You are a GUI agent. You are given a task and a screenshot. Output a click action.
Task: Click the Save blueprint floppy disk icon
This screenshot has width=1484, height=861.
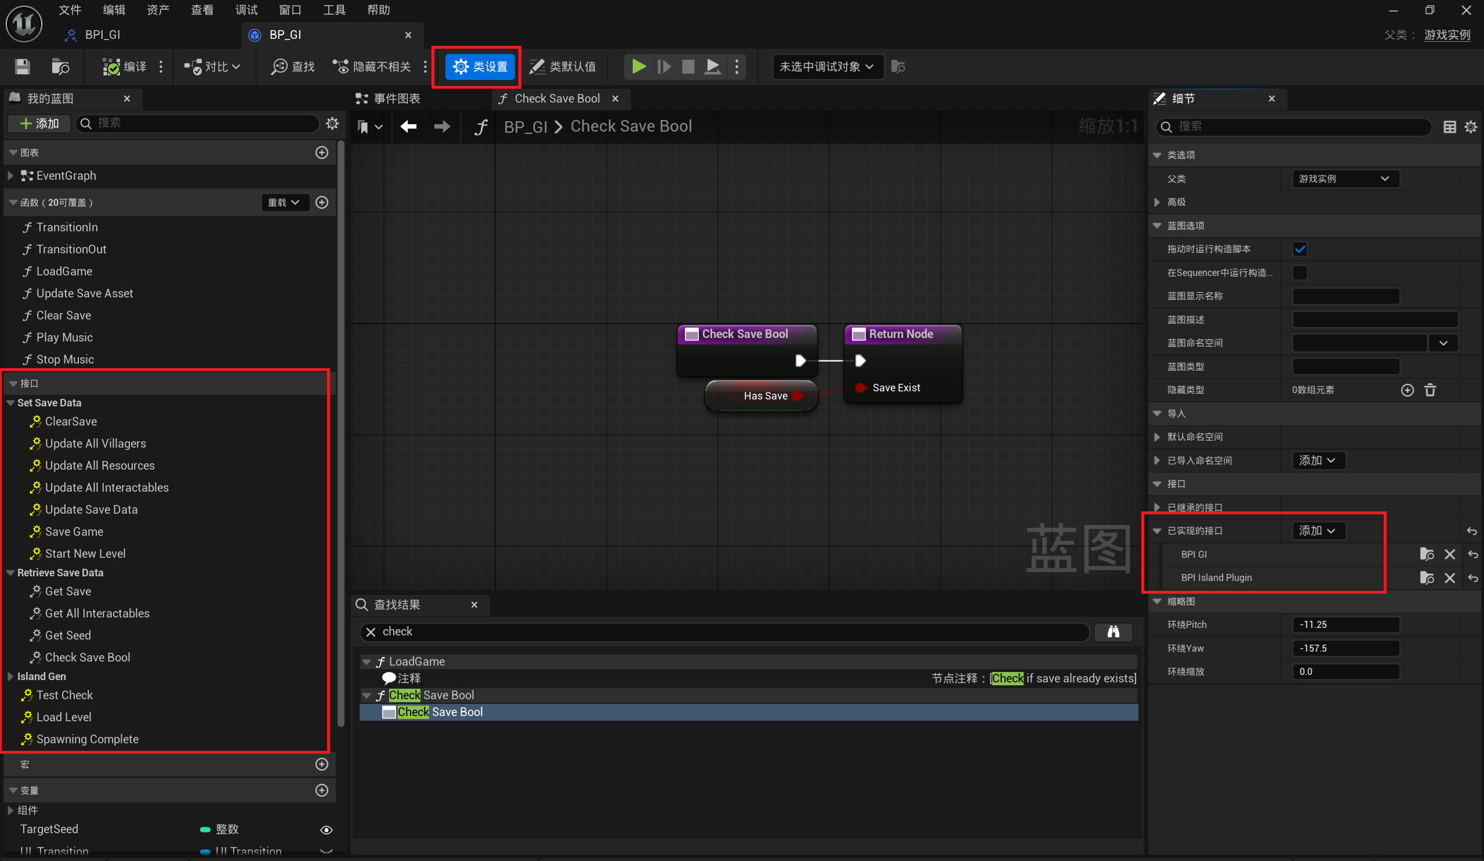tap(23, 67)
